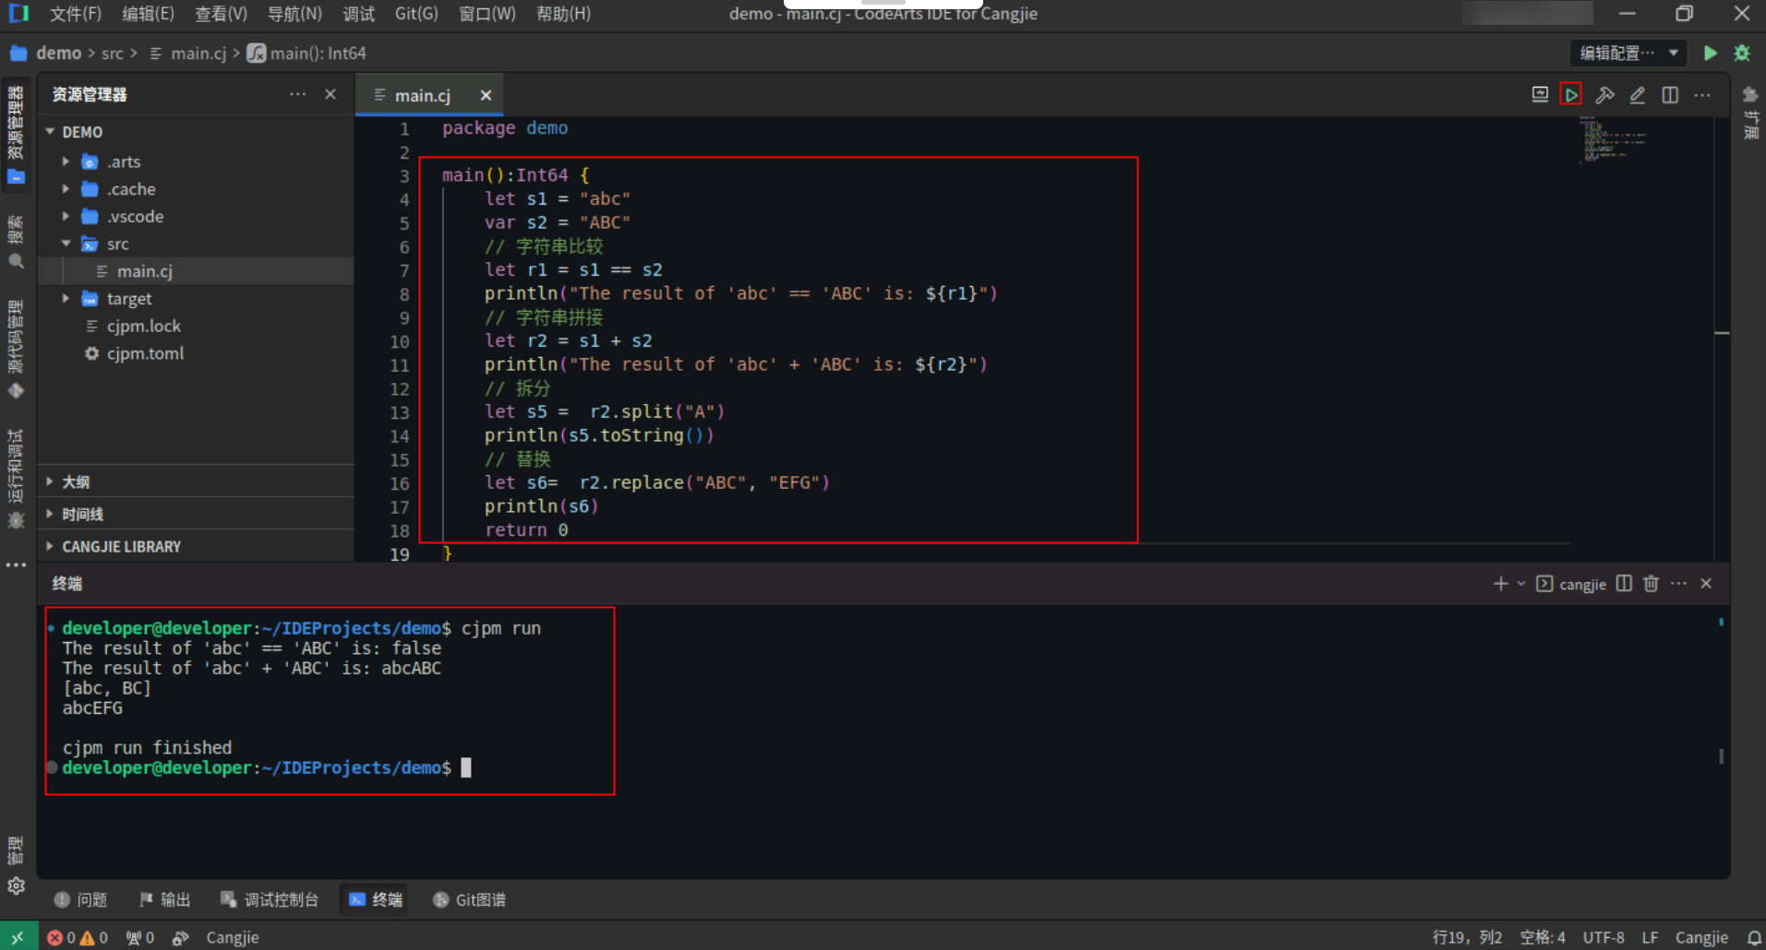Image resolution: width=1766 pixels, height=950 pixels.
Task: Change indentation via 空格: 4
Action: (x=1542, y=937)
